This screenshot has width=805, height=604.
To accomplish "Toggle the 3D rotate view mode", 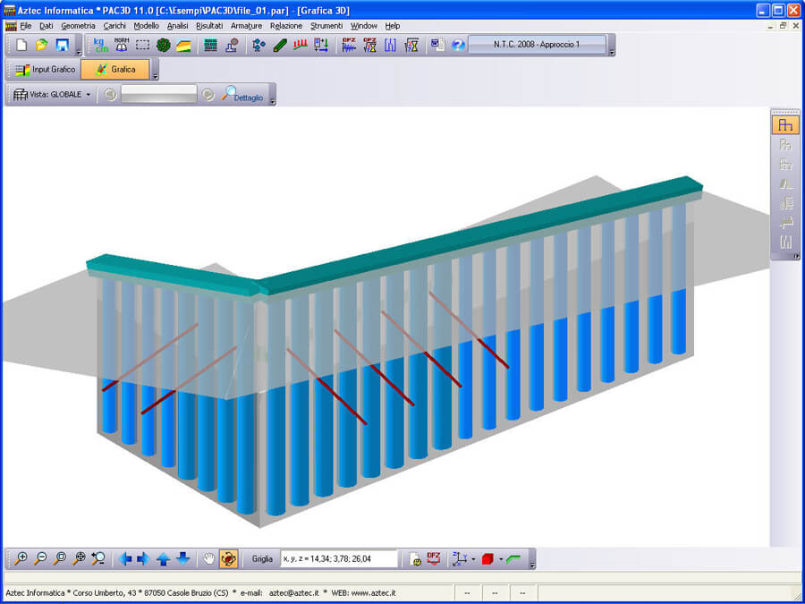I will [228, 559].
